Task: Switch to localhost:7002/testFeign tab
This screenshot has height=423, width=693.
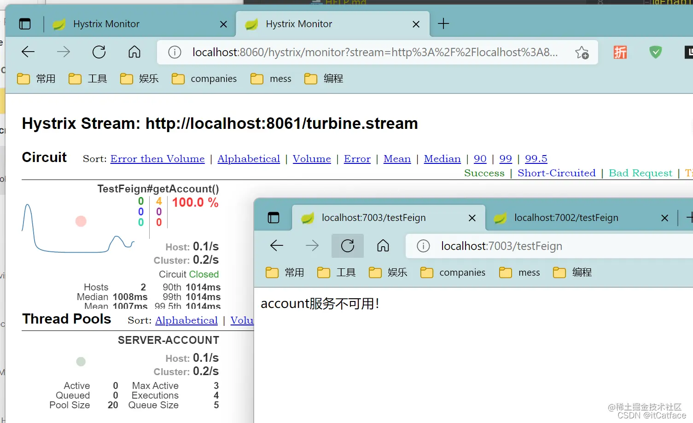Action: (x=581, y=218)
